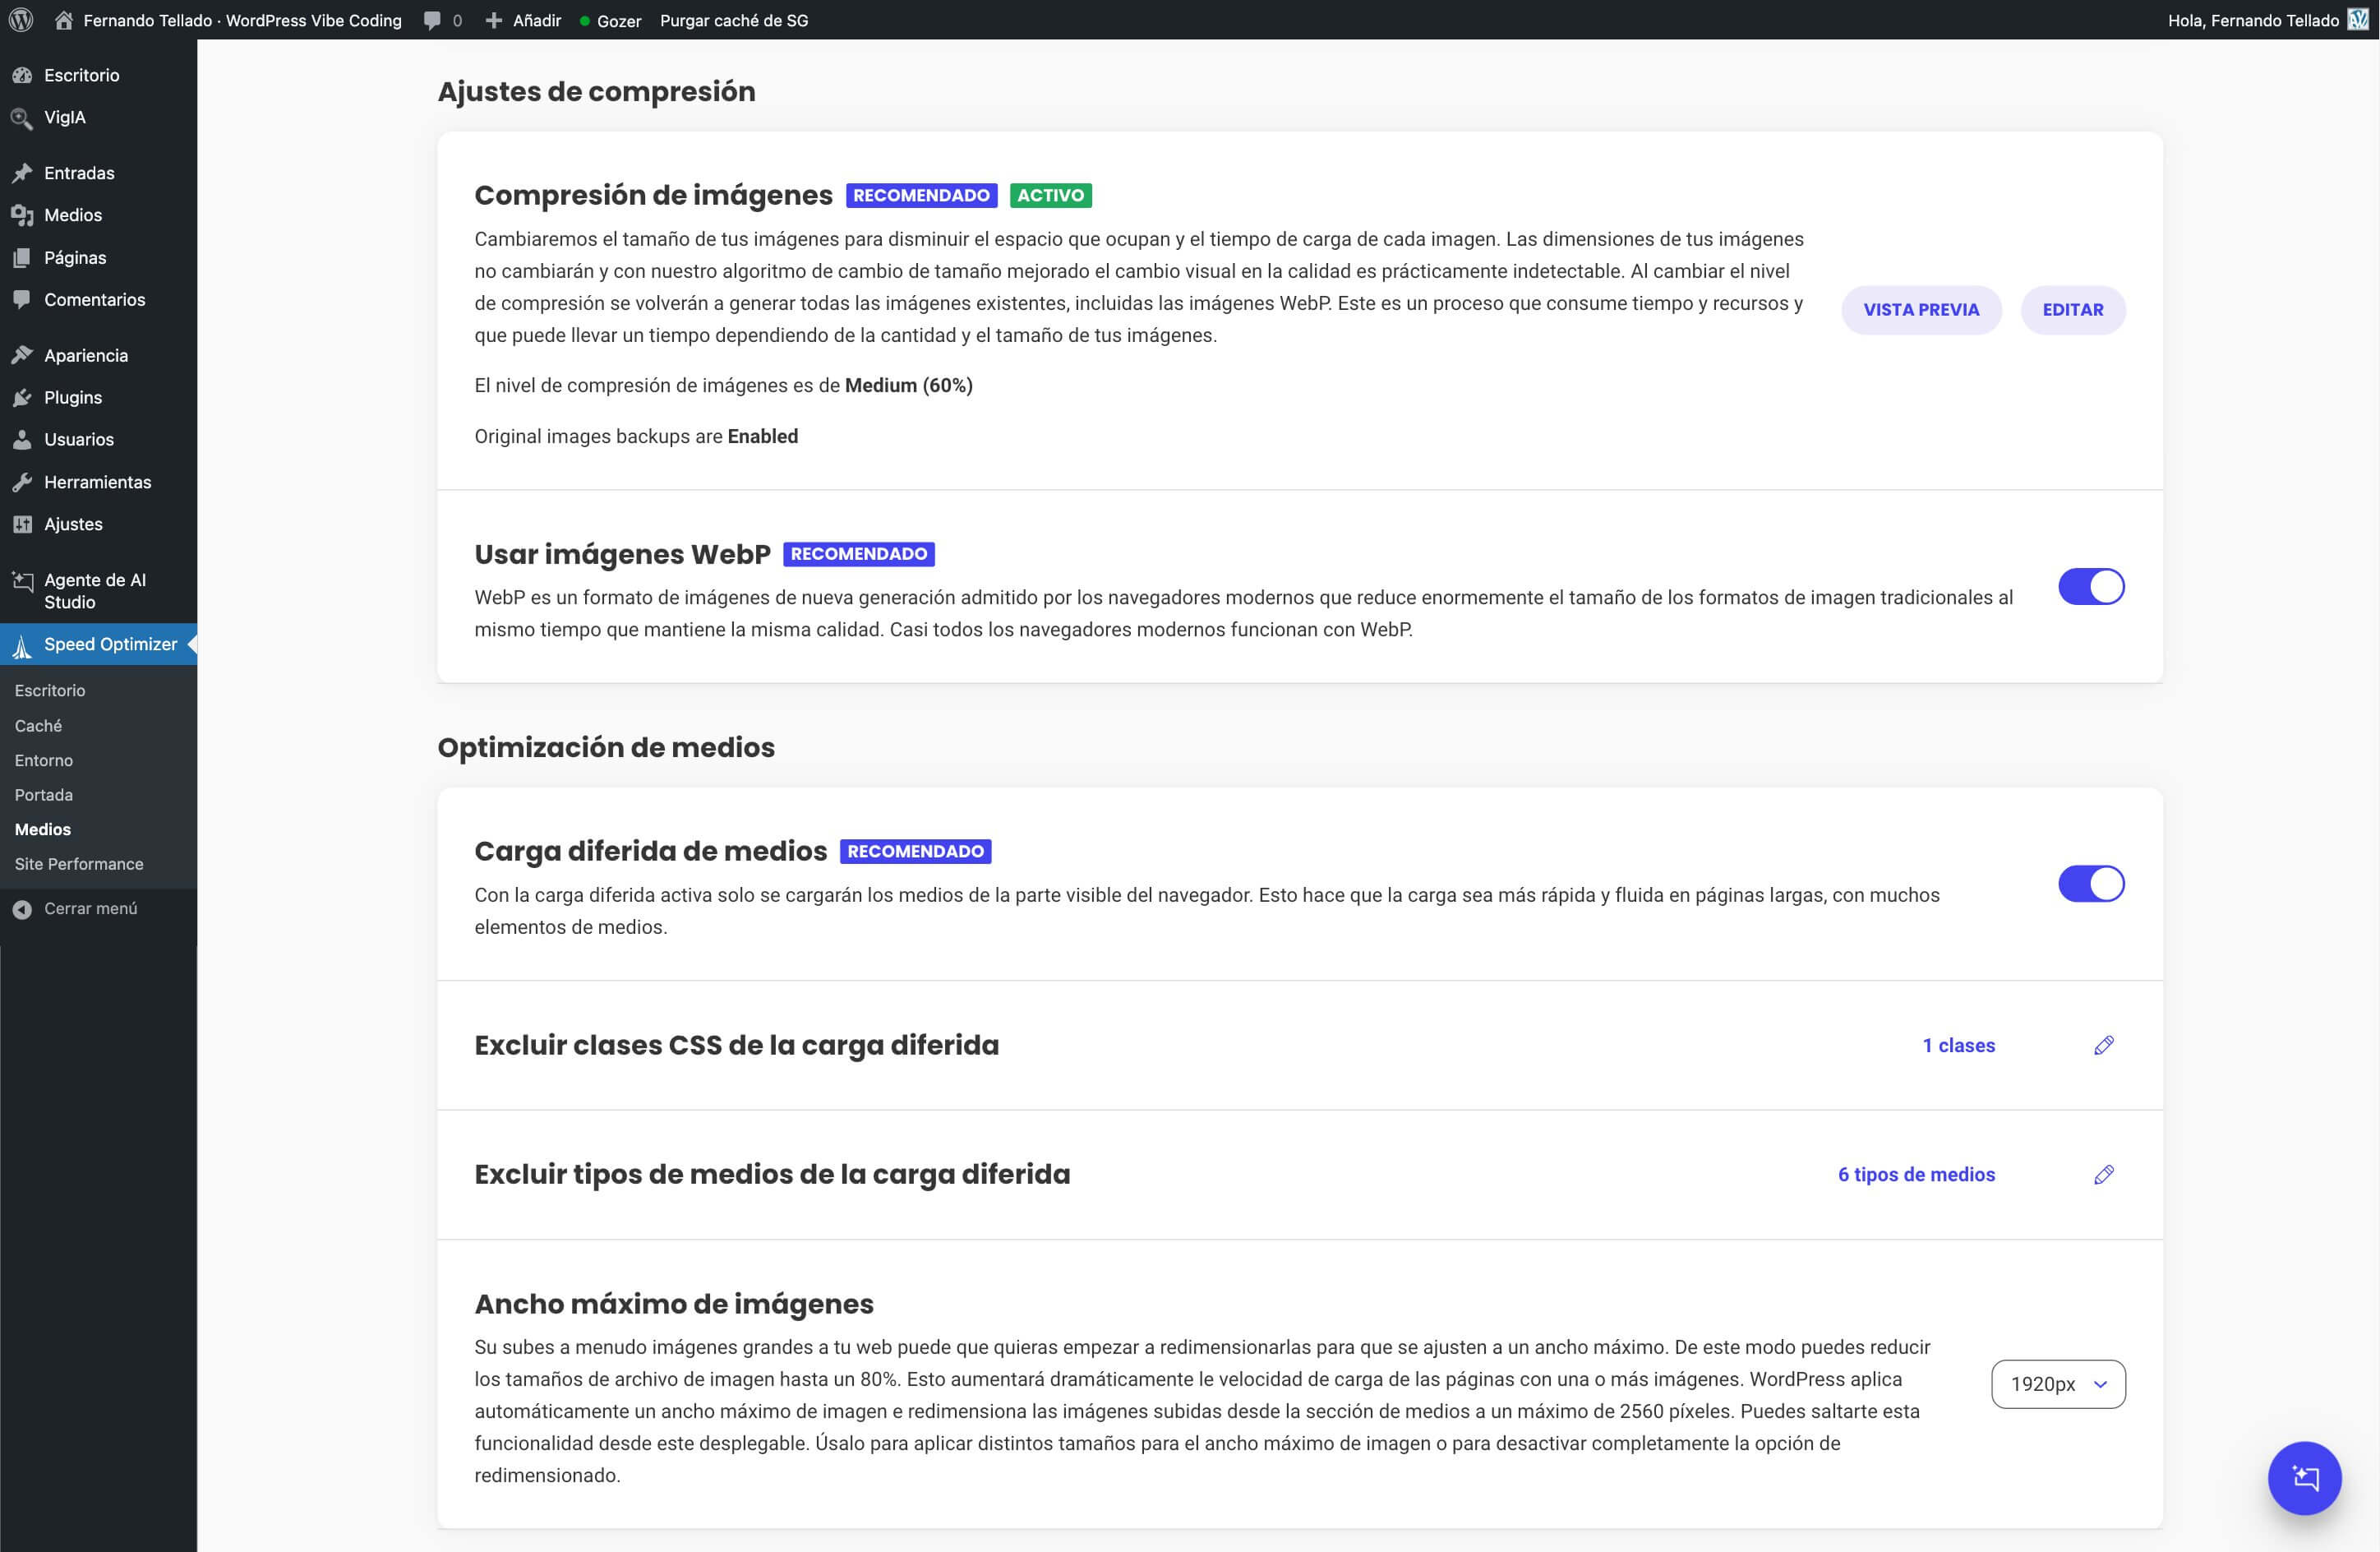Click the VISTA PREVIA button
The height and width of the screenshot is (1552, 2380).
pos(1921,310)
